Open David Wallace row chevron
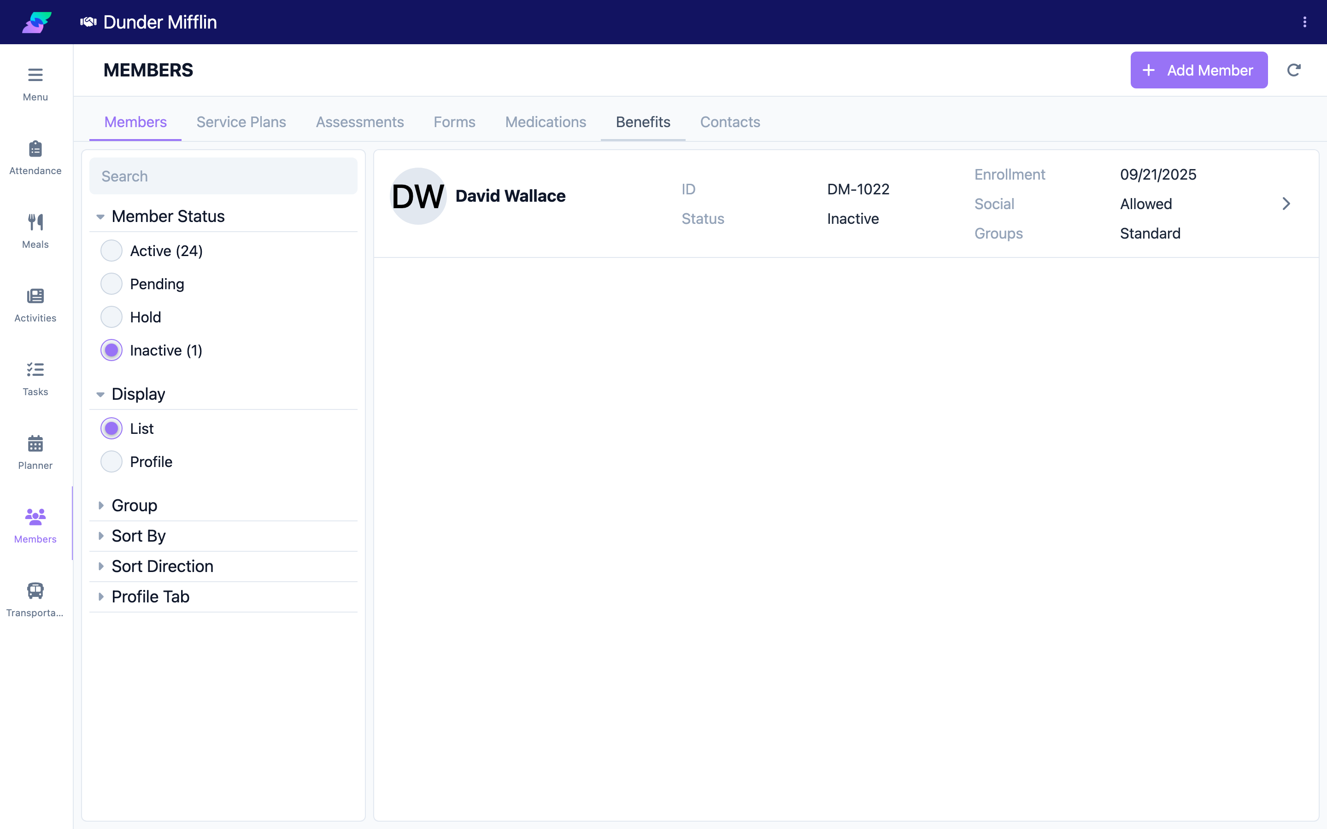 click(1286, 204)
